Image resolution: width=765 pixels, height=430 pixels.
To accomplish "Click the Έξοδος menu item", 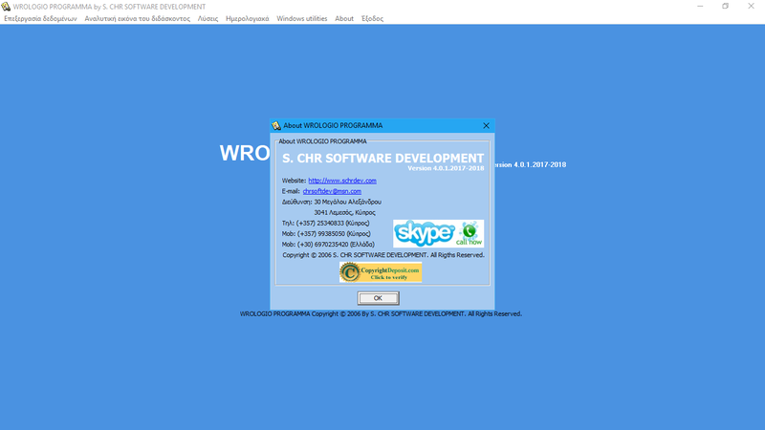I will (372, 18).
